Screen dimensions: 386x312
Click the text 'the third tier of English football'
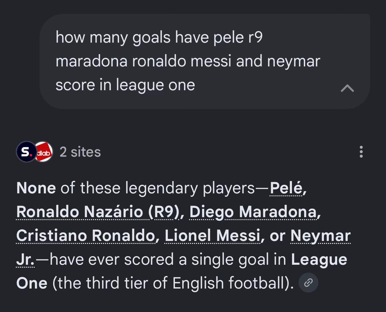point(172,283)
